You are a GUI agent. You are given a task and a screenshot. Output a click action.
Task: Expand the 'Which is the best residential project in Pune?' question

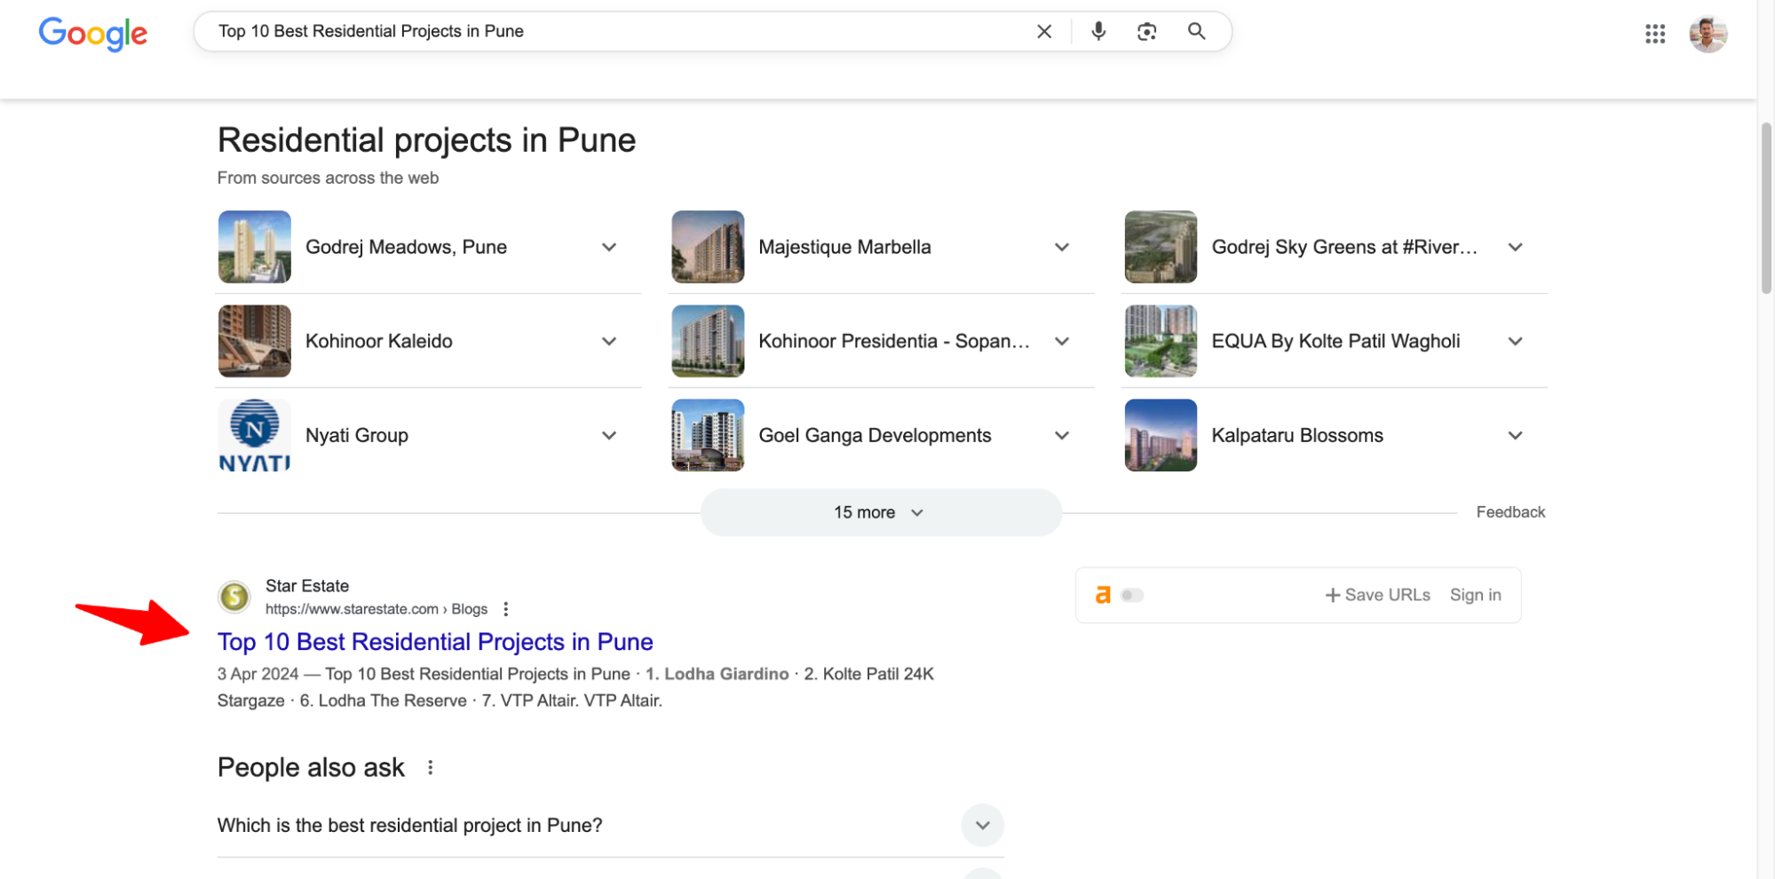[982, 825]
